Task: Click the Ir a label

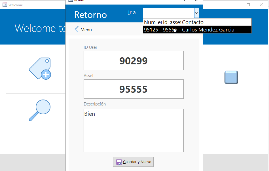Action: 132,12
